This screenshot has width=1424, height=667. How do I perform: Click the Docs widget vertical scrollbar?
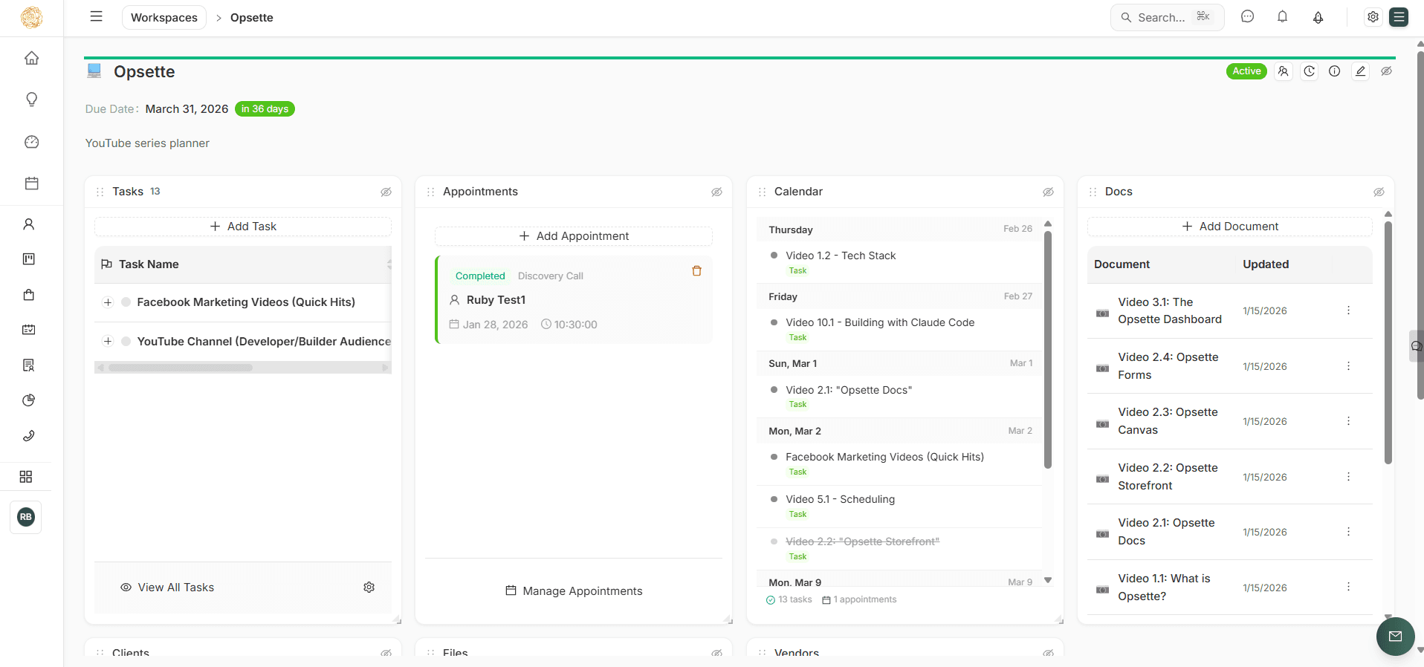pos(1388,342)
